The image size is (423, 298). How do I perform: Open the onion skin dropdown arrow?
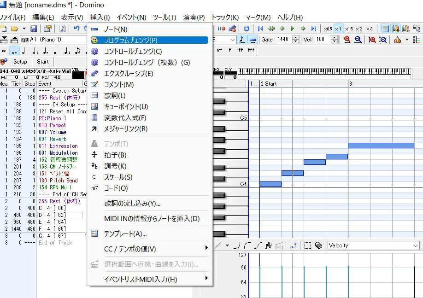[x=407, y=40]
